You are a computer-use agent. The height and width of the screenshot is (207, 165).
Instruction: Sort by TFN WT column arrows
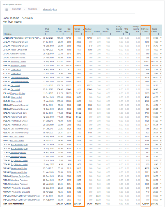click(x=129, y=34)
